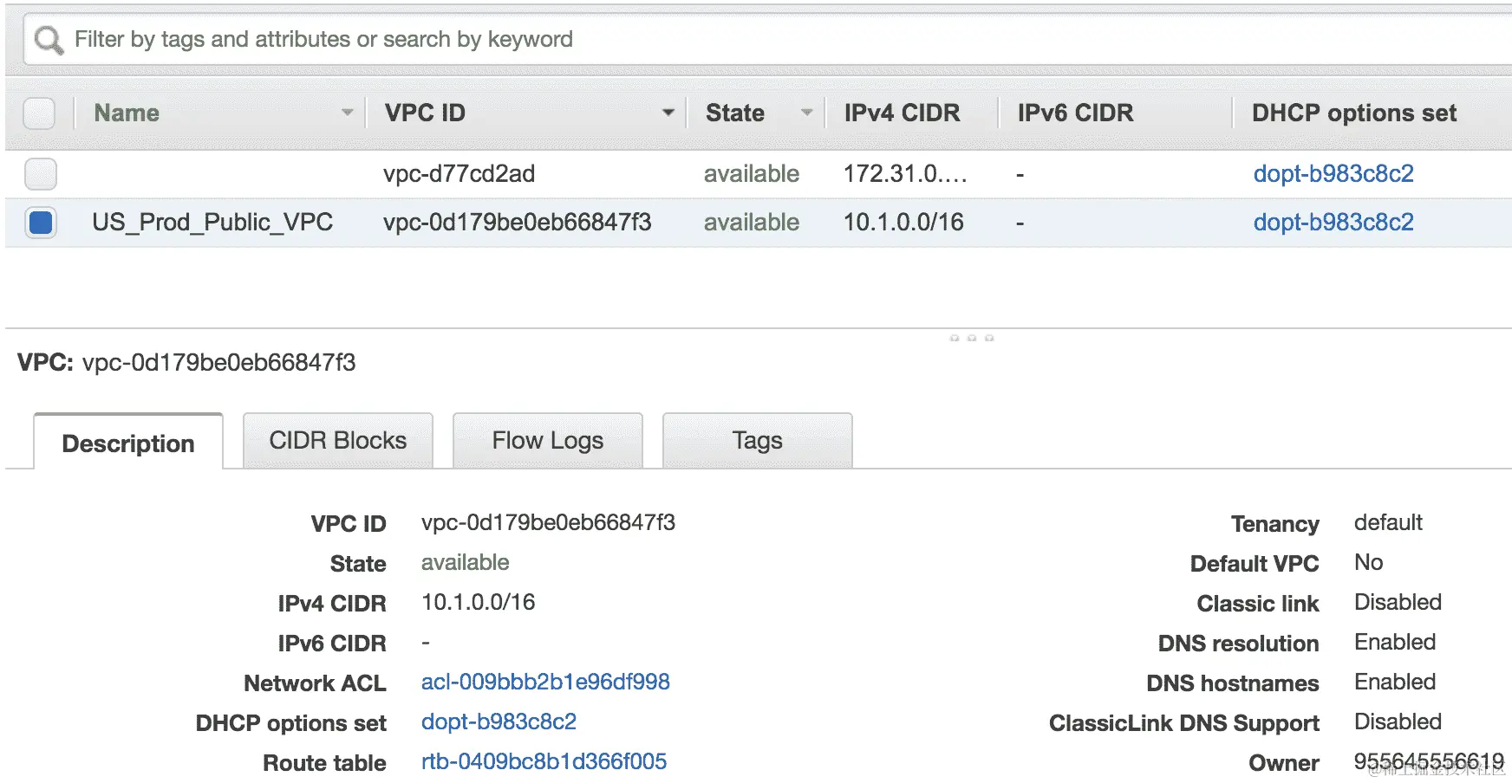Click dopt-b983c8c2 link in first table row
This screenshot has width=1512, height=783.
(1333, 174)
